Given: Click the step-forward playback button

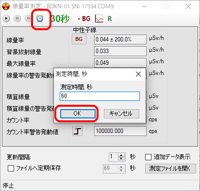Looking at the screenshot, I should pos(28,19).
